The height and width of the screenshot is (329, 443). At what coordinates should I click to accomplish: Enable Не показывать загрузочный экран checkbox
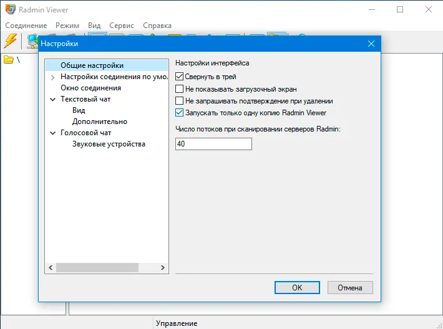pos(179,89)
